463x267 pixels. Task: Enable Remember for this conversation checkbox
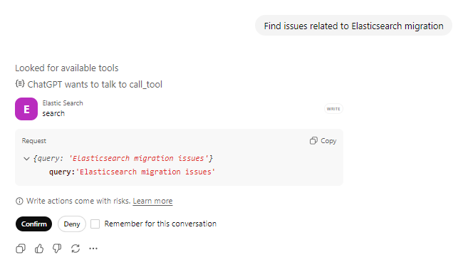point(95,224)
